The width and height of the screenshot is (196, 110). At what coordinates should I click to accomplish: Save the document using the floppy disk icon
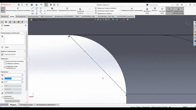point(32,5)
